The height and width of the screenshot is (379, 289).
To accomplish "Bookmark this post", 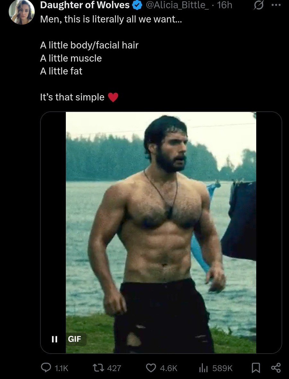I will pyautogui.click(x=256, y=368).
